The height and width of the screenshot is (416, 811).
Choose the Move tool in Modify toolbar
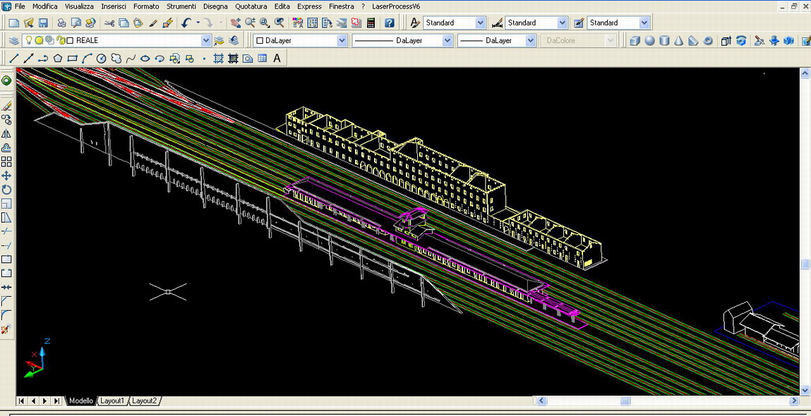tap(6, 176)
